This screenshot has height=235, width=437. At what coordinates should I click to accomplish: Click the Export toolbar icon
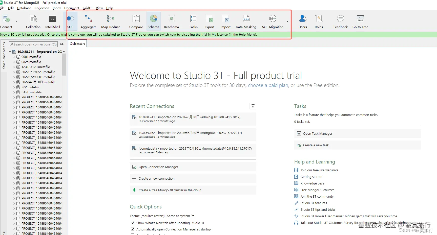tap(210, 21)
